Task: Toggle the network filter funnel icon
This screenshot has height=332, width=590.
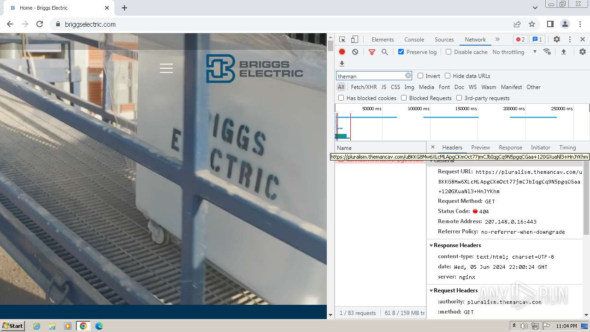Action: pyautogui.click(x=372, y=52)
